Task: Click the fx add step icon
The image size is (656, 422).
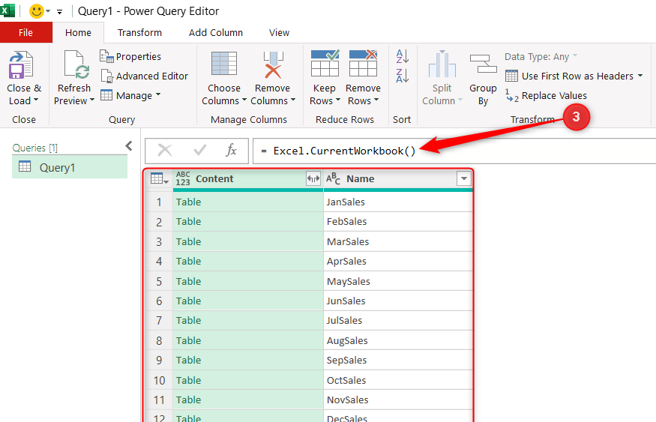Action: (x=232, y=150)
